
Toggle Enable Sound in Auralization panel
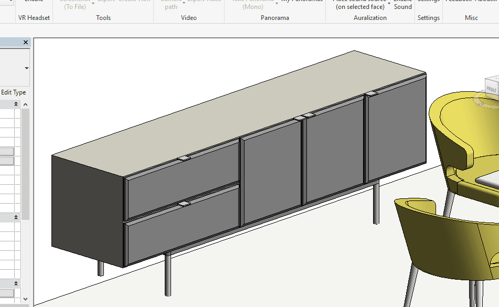pos(402,5)
